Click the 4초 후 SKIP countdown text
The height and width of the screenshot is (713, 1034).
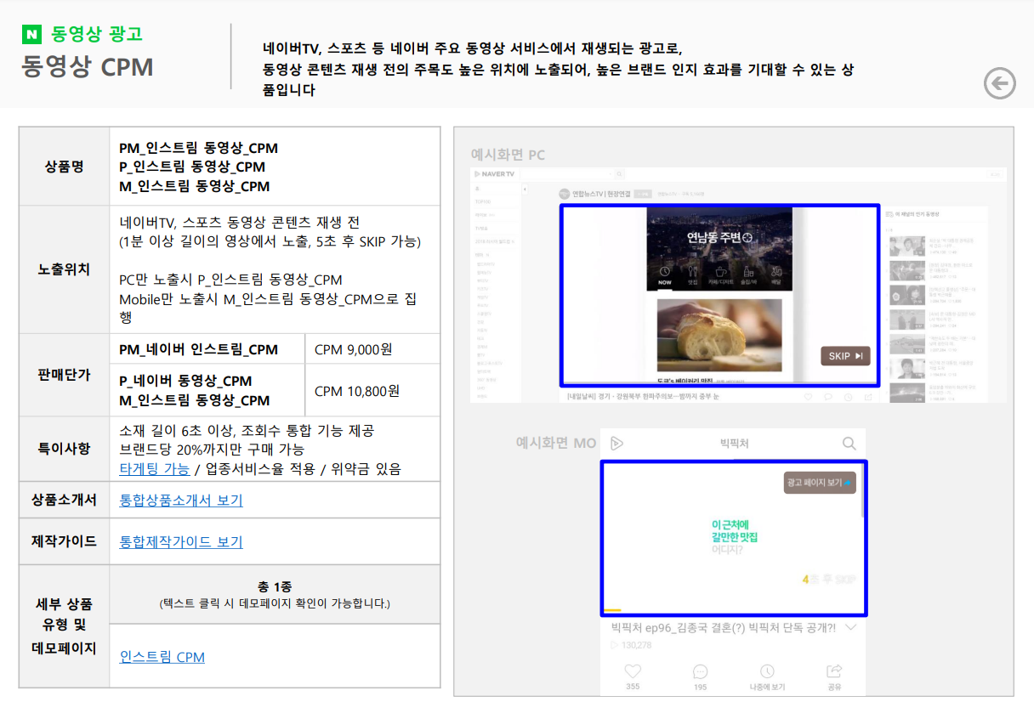(829, 580)
